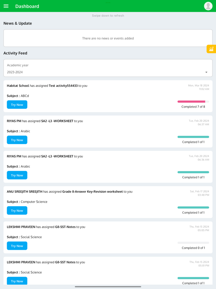Try Now for SA2-L3 worksheet at 06:36 AM
This screenshot has width=216, height=289.
point(17,175)
